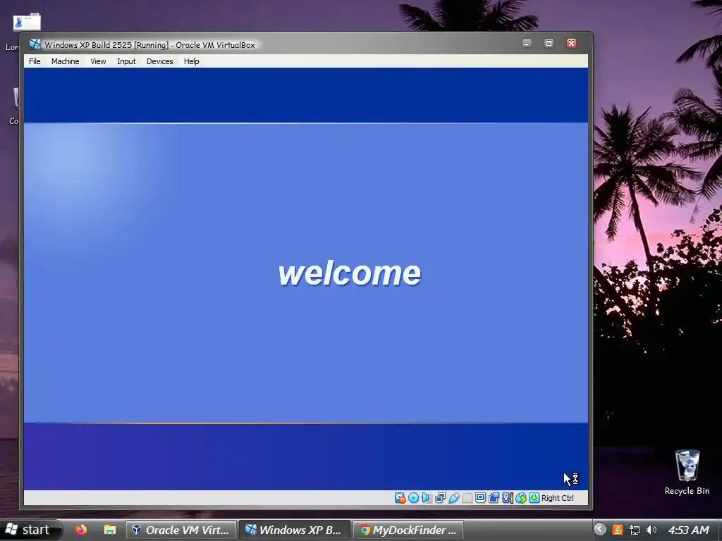Open the Devices menu
This screenshot has height=541, width=722.
[x=160, y=61]
